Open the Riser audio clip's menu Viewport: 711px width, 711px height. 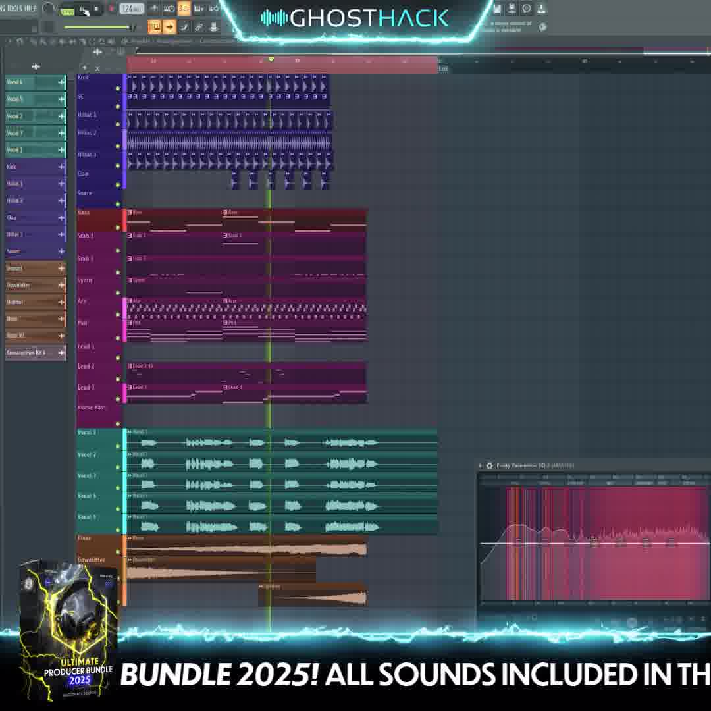pyautogui.click(x=130, y=539)
